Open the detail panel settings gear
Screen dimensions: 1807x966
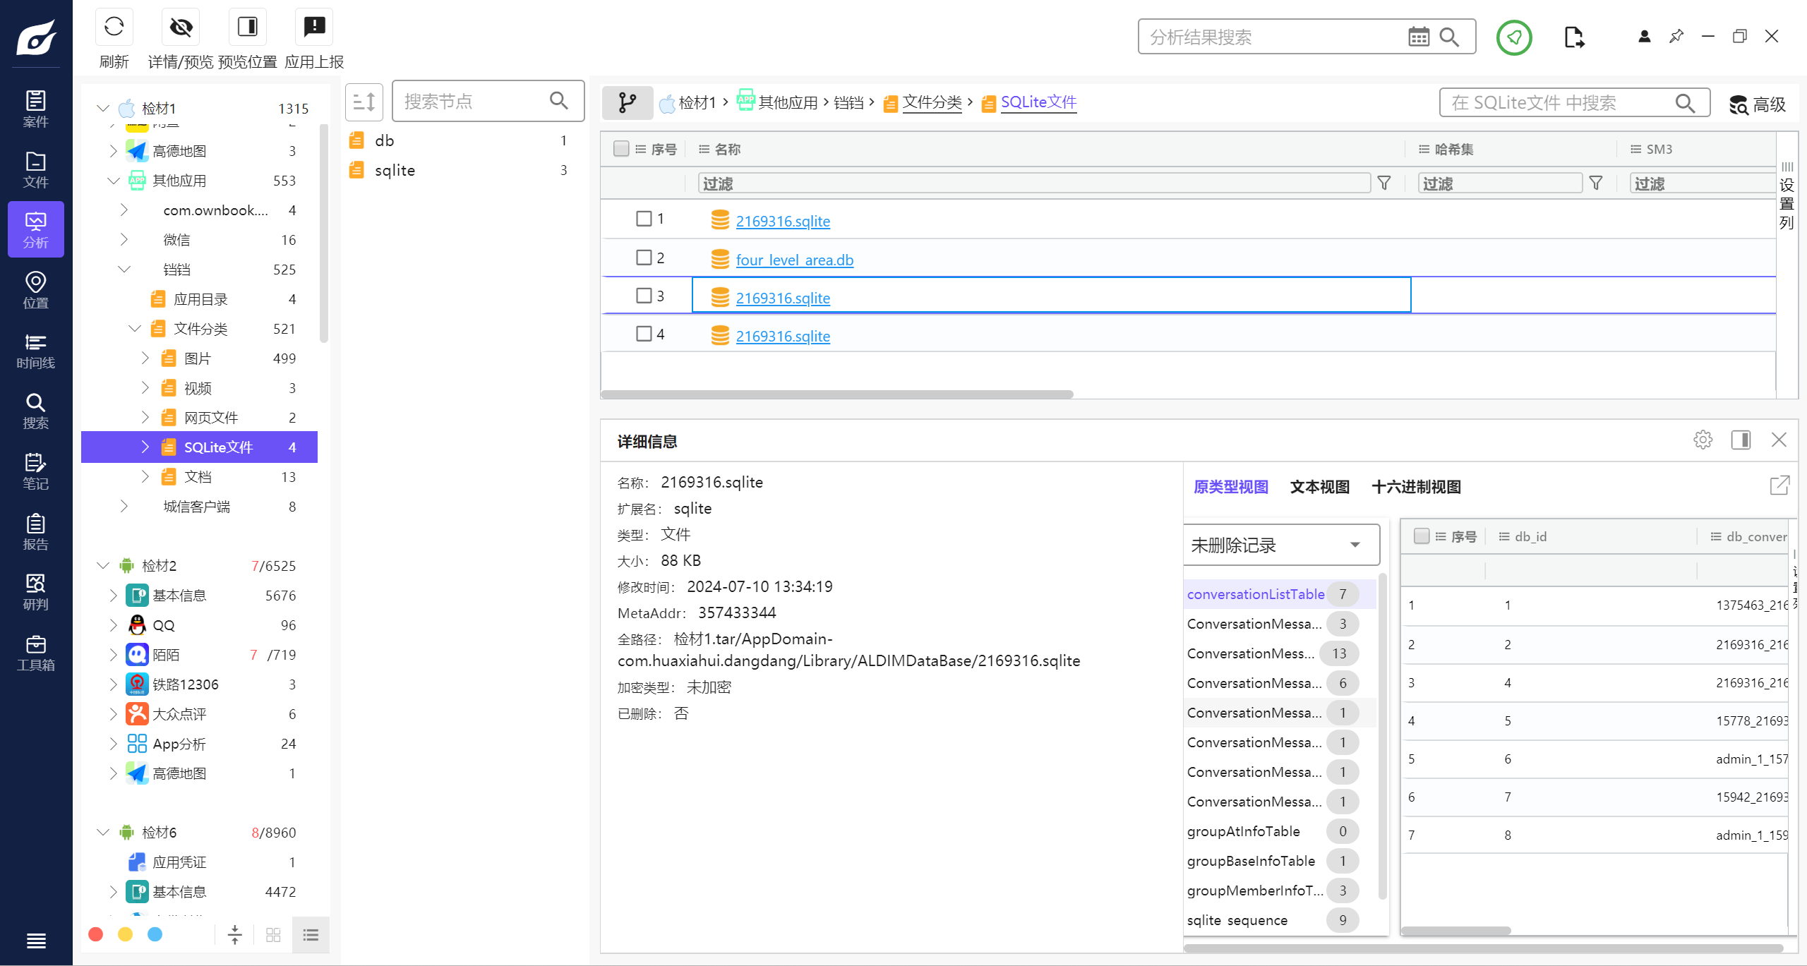coord(1703,440)
